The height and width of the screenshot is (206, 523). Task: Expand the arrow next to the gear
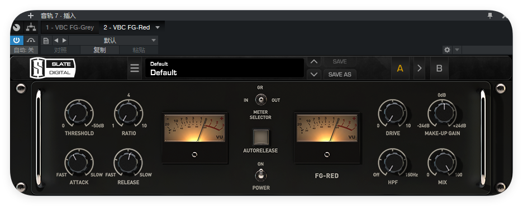(x=457, y=50)
